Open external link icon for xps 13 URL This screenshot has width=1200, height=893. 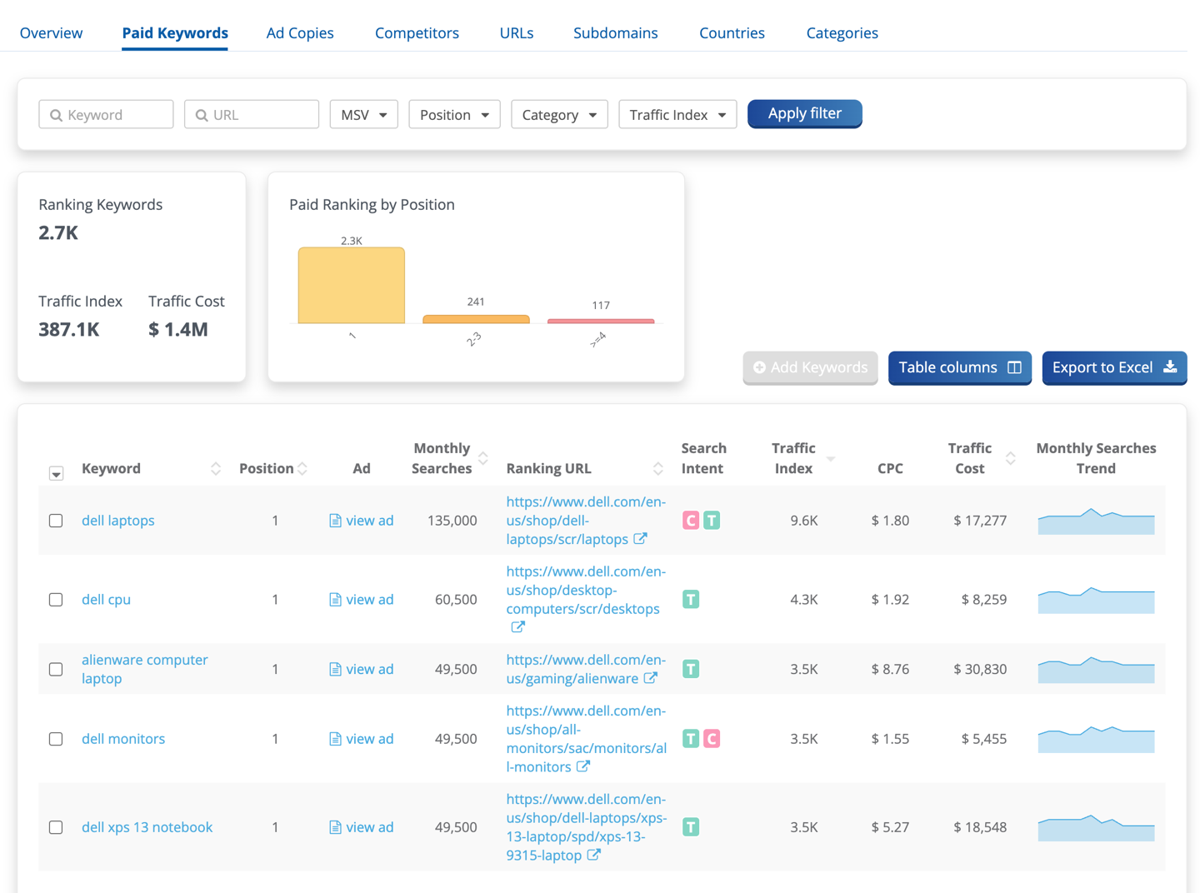coord(593,855)
